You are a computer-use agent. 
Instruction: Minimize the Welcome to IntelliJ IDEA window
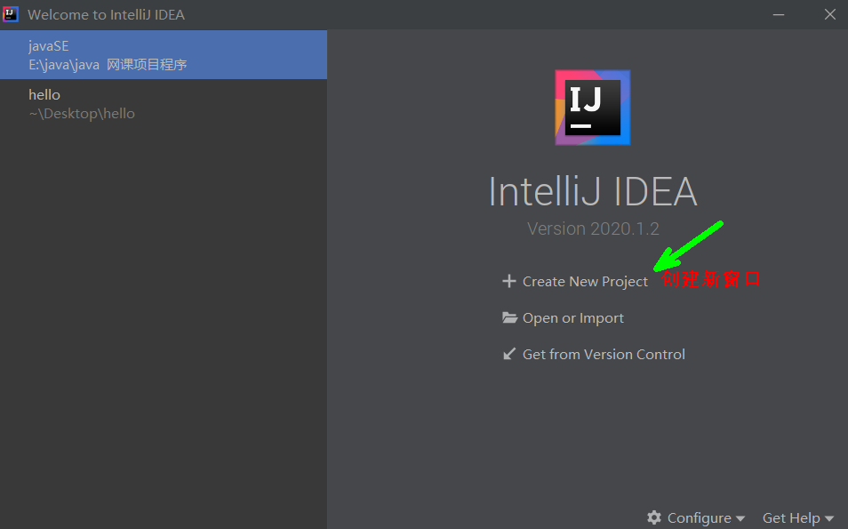click(779, 15)
